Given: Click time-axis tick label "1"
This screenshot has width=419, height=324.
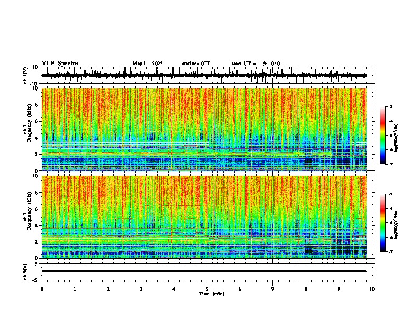Looking at the screenshot, I should tap(75, 289).
